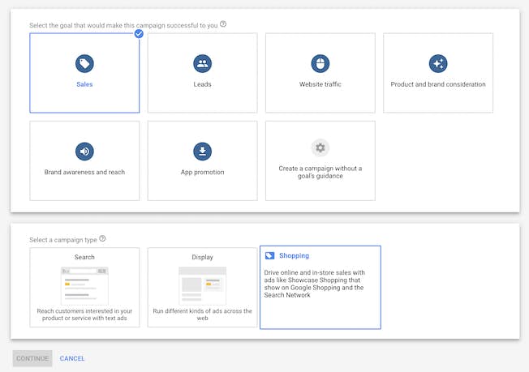Select the Sales goal label
Screen dimensions: 529x372
point(84,84)
